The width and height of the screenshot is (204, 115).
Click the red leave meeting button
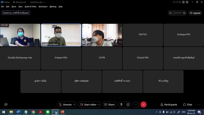[143, 105]
